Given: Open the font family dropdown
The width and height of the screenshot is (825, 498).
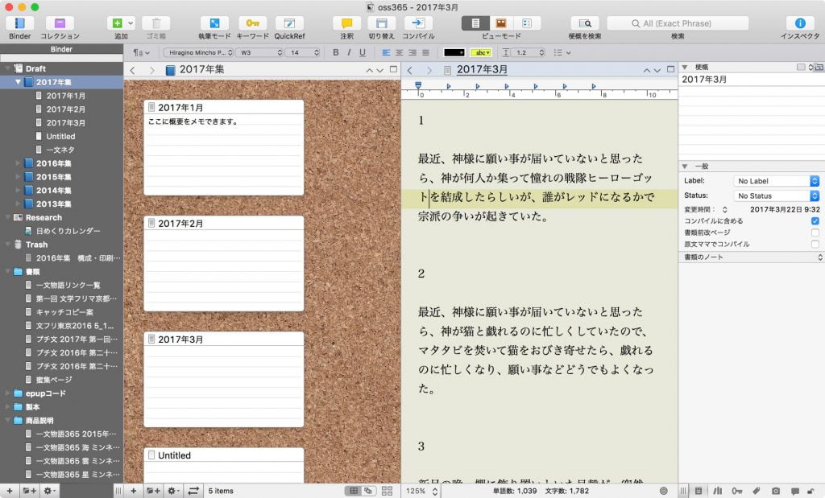Looking at the screenshot, I should pos(198,52).
